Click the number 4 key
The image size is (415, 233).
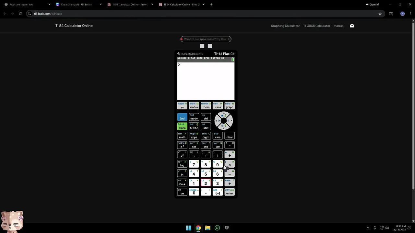(194, 173)
